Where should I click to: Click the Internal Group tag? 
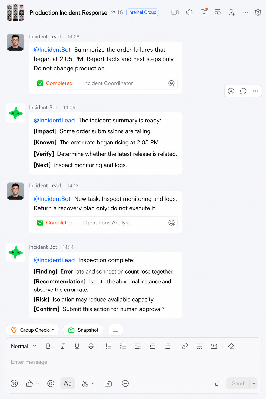142,12
